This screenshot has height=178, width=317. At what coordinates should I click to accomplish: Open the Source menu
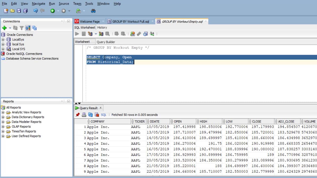(x=64, y=3)
